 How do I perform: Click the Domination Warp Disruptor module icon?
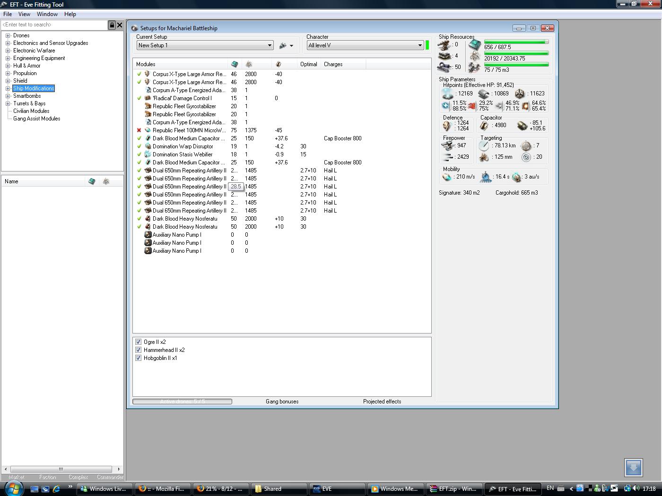pos(148,146)
